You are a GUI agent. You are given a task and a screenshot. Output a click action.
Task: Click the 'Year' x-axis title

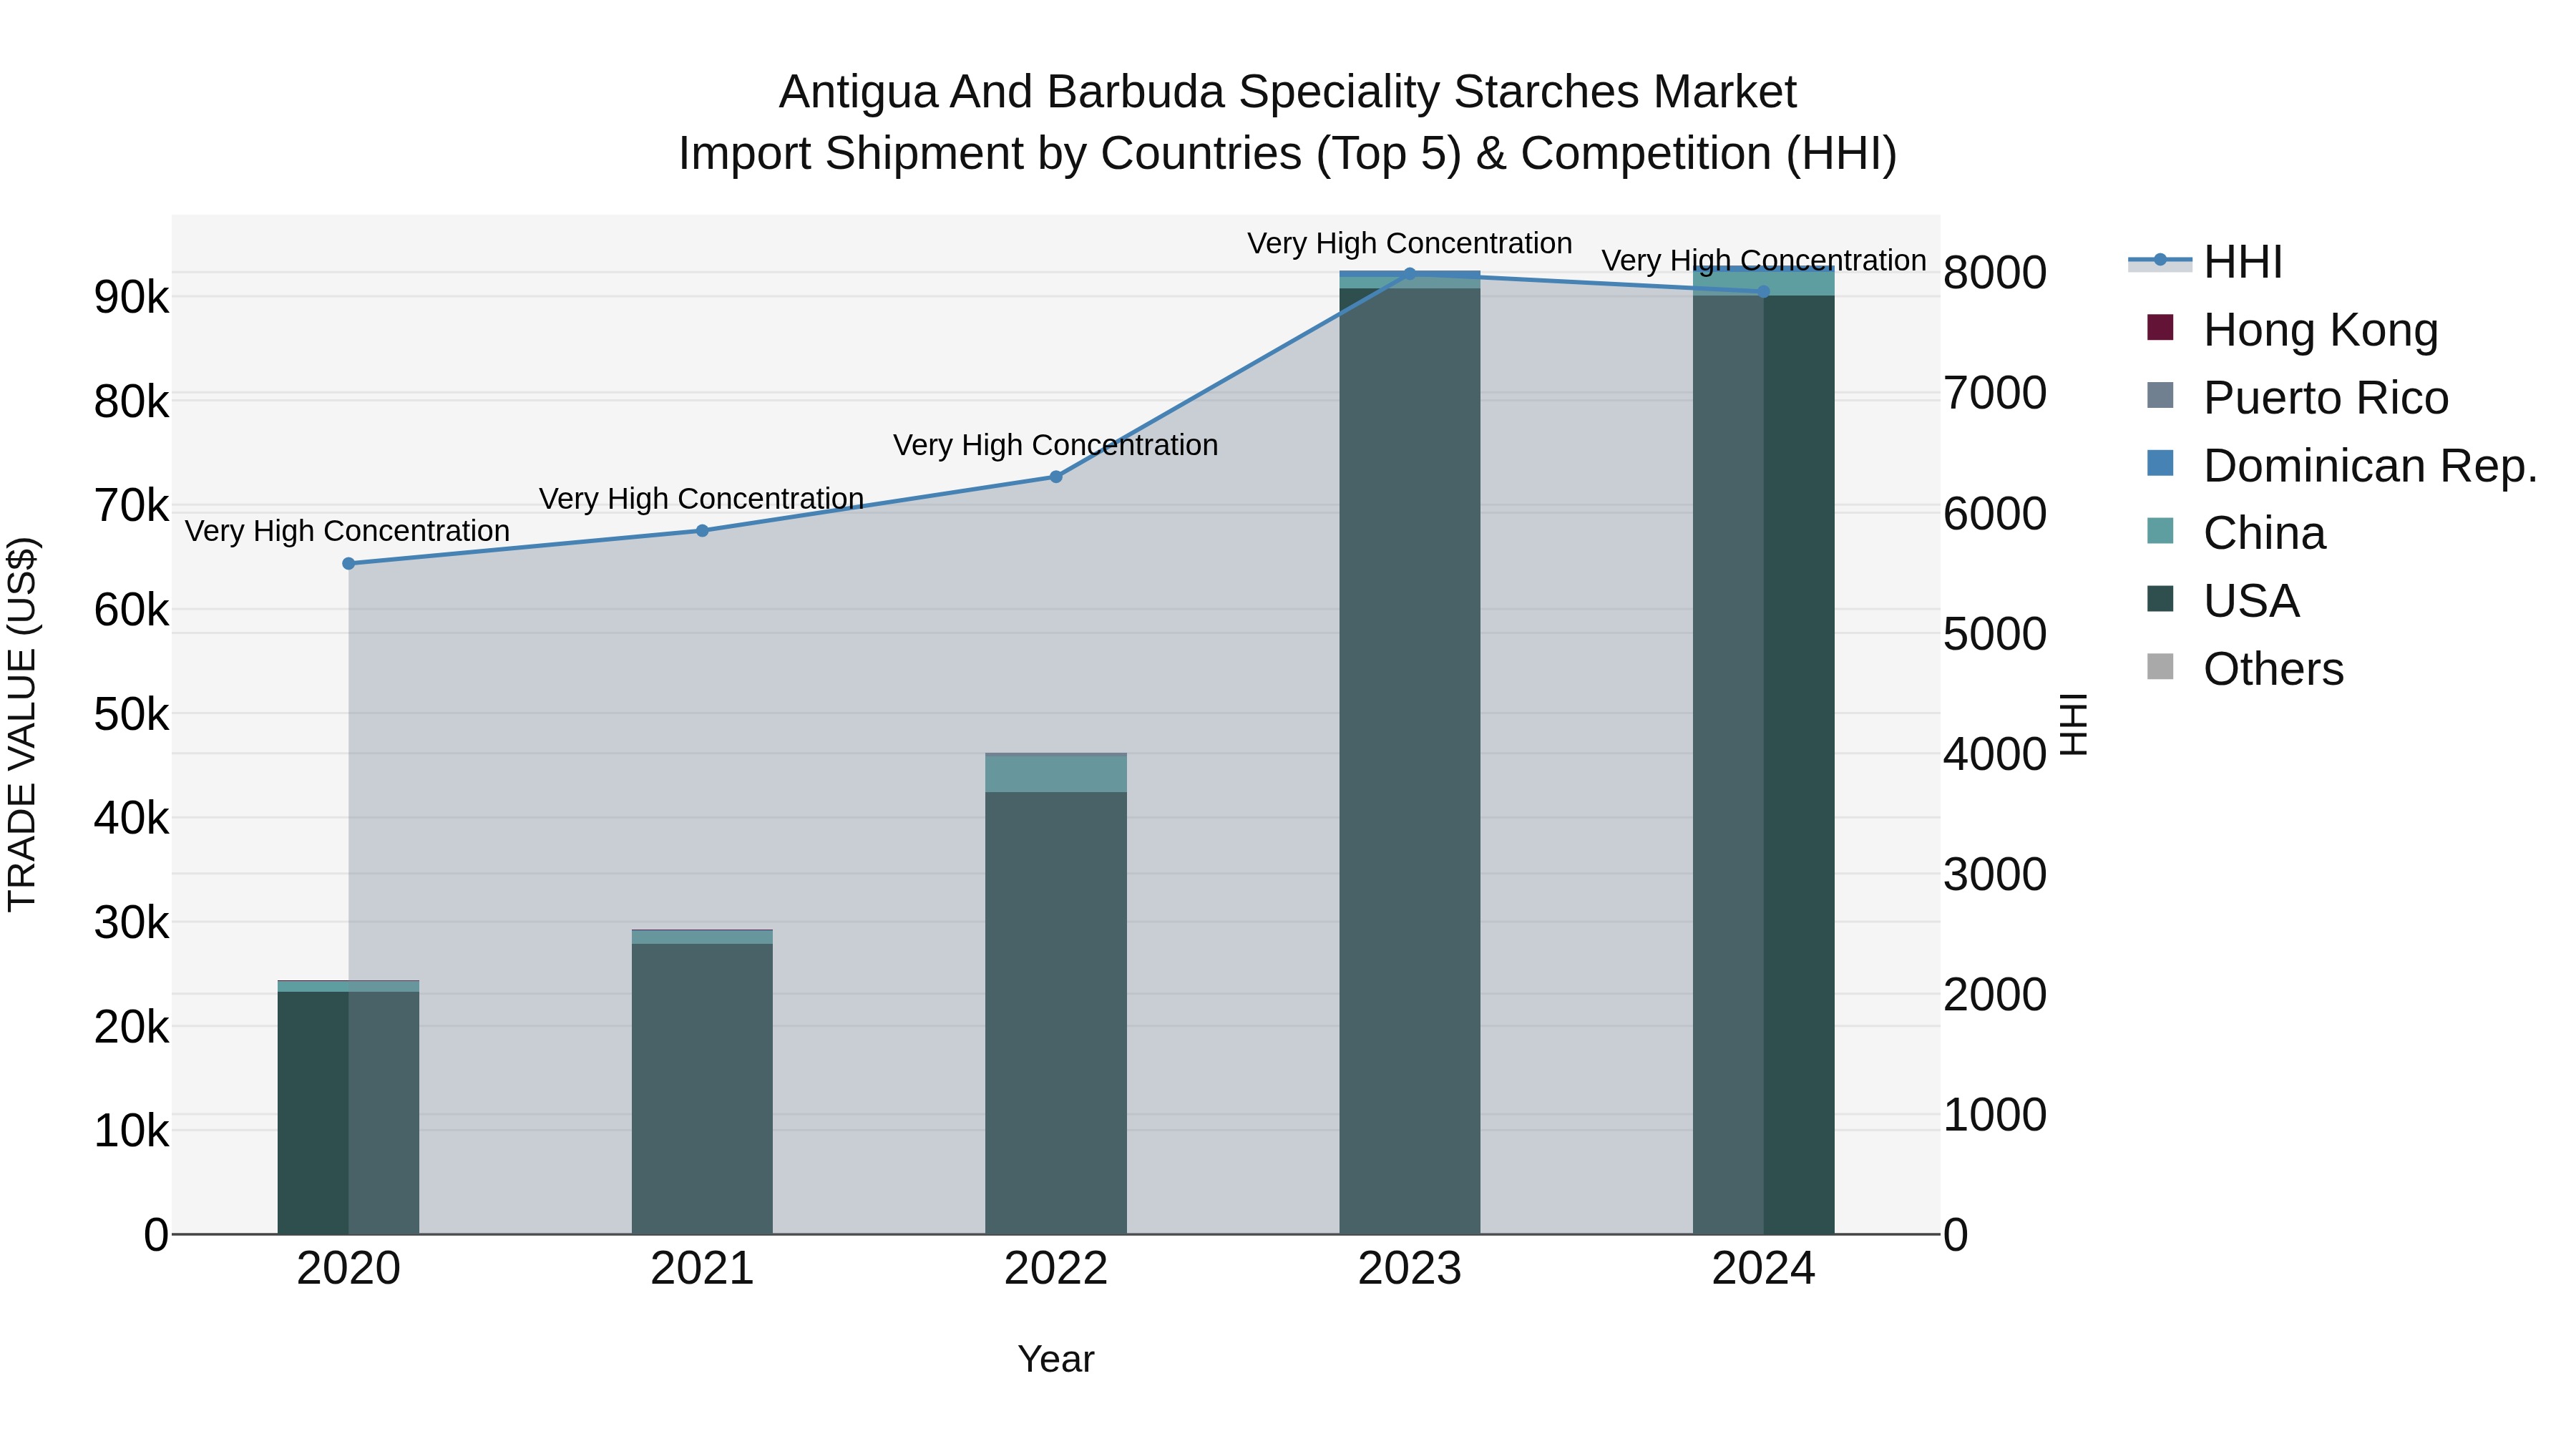point(1056,1360)
